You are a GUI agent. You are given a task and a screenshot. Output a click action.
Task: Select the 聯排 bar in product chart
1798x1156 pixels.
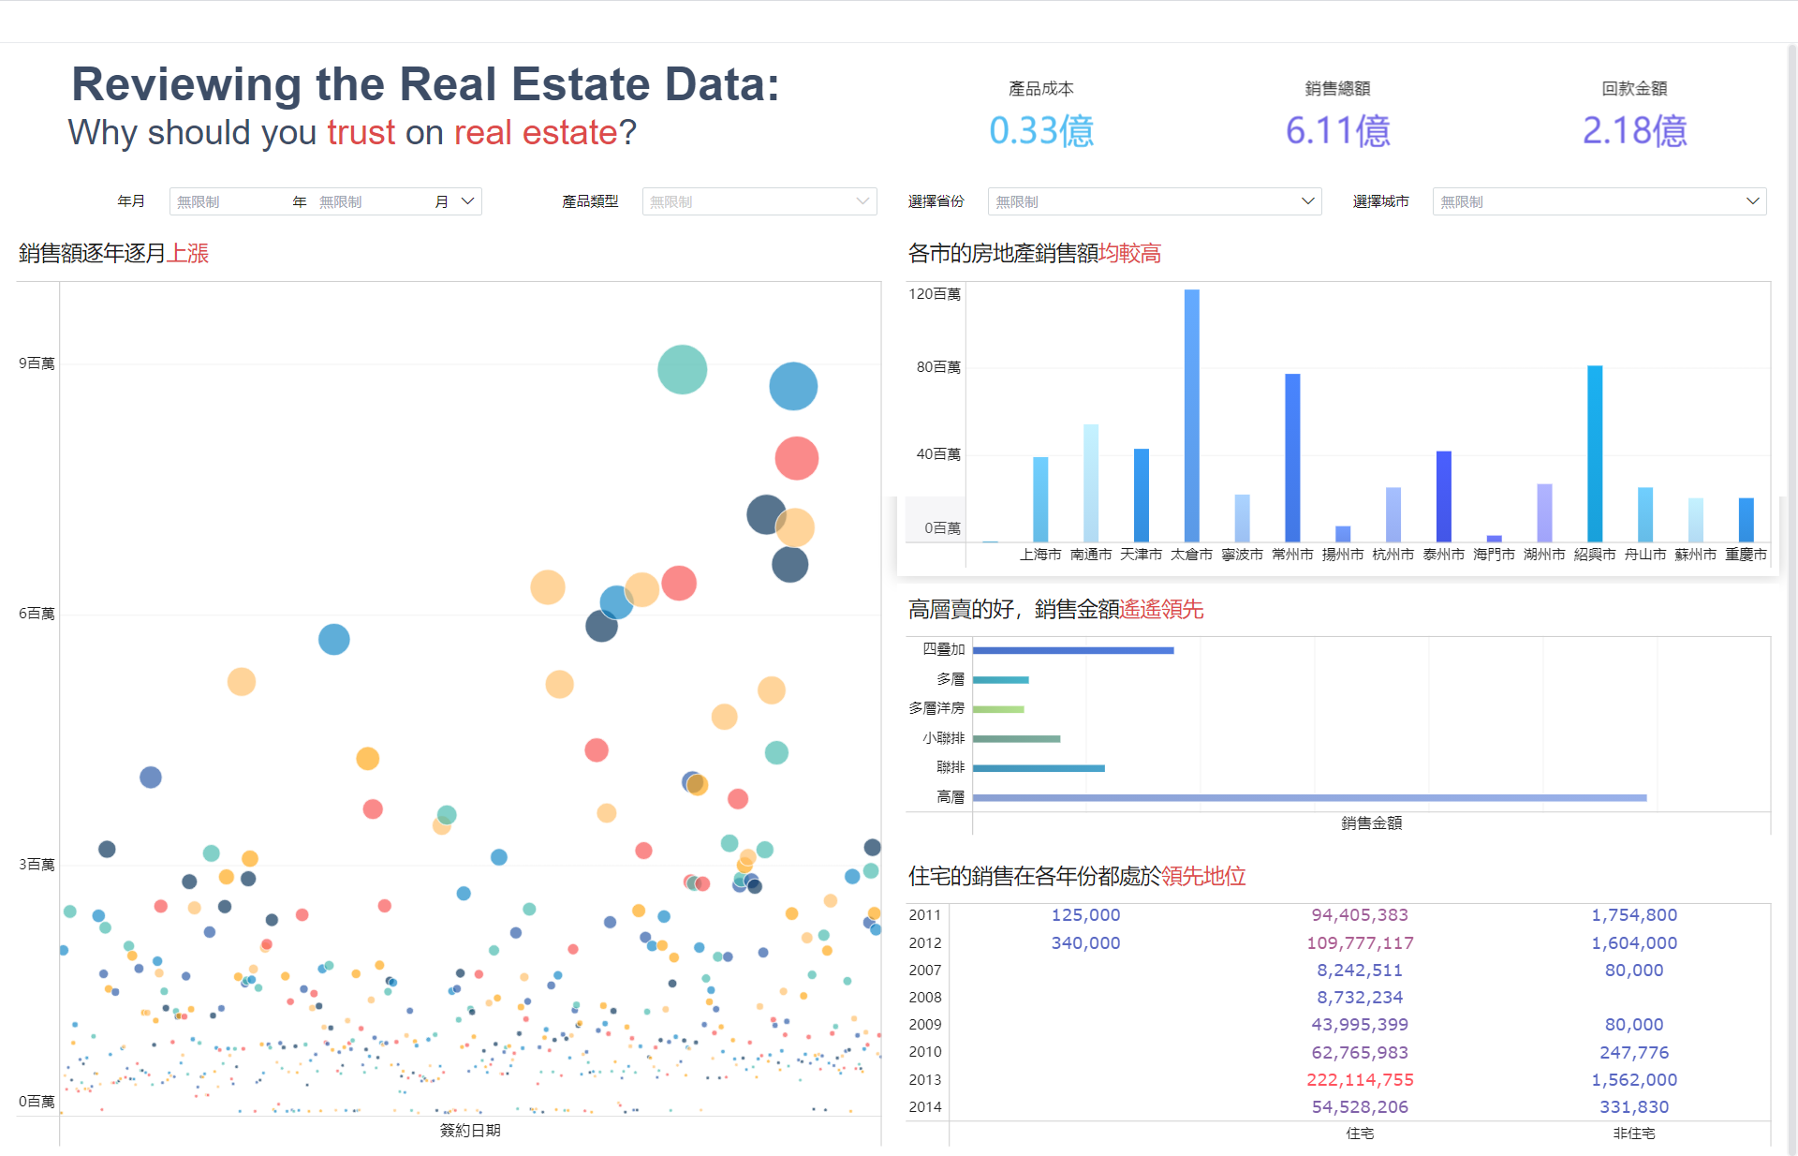coord(1039,768)
